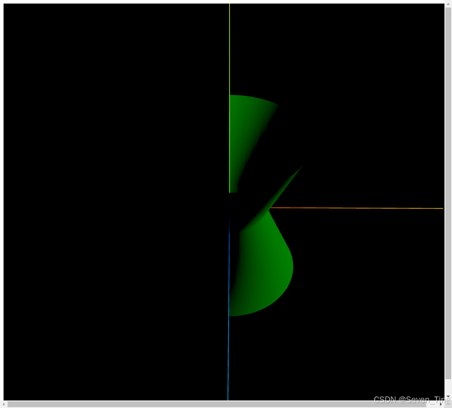Click the yellow-green vertical axis line
Screen dimensions: 452x408
point(230,98)
